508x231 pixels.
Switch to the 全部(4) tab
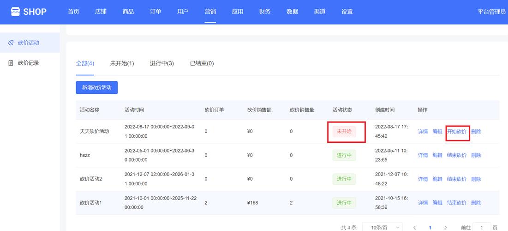tap(85, 63)
